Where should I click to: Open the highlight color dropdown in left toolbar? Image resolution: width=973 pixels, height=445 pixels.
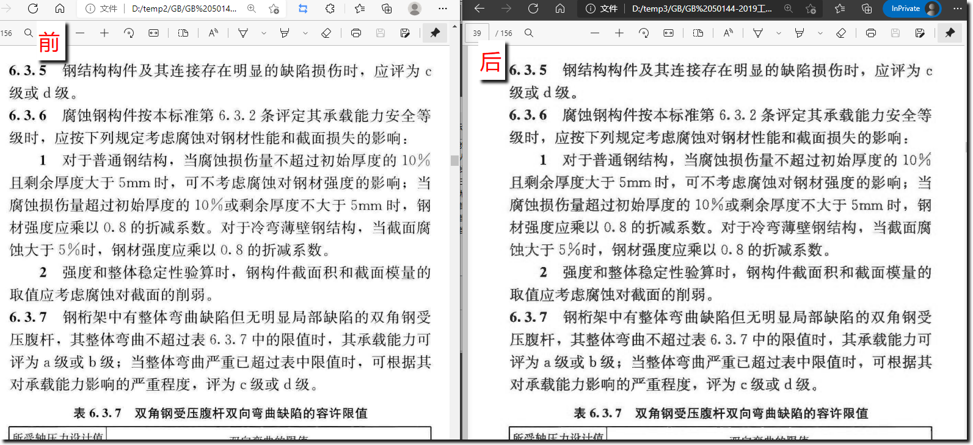(305, 33)
